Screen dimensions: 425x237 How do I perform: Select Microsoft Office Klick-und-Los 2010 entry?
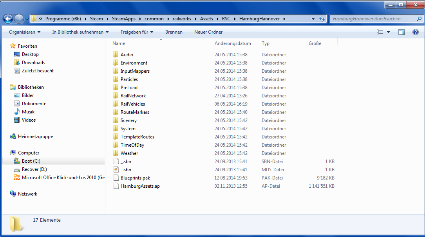point(63,178)
